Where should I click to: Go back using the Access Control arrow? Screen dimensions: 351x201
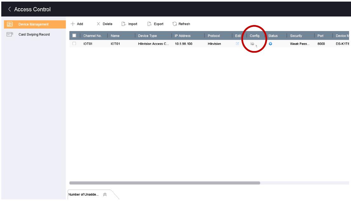10,9
